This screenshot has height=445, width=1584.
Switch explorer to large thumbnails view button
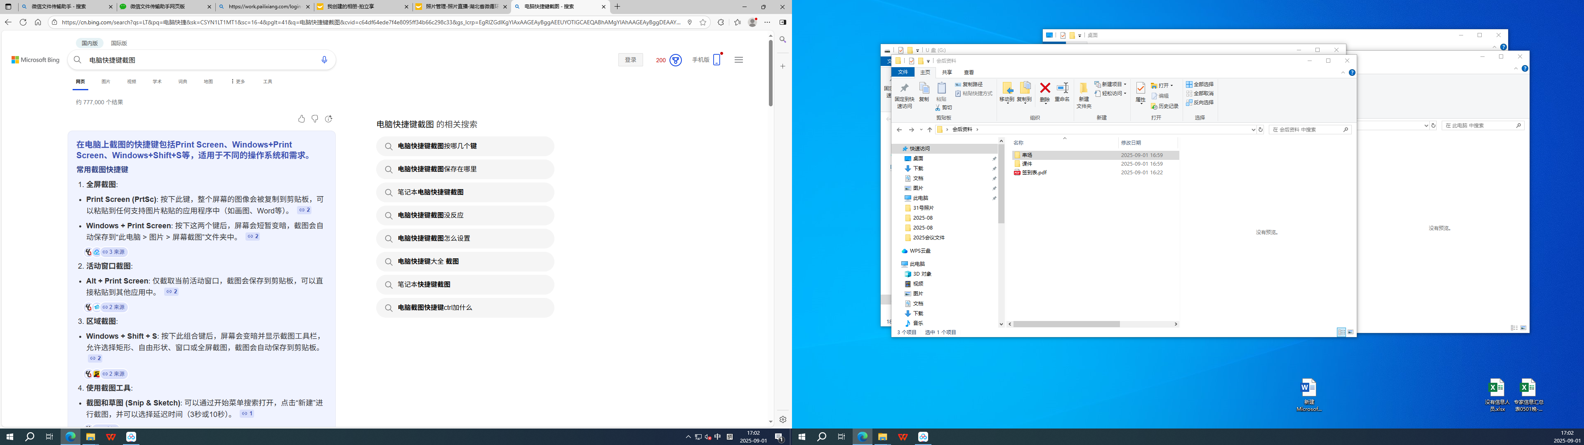(1351, 332)
